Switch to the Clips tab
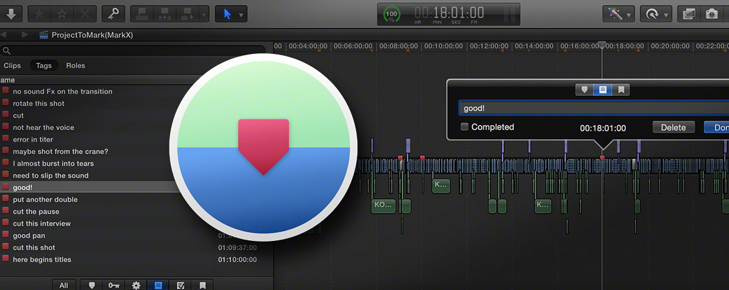 pyautogui.click(x=12, y=66)
